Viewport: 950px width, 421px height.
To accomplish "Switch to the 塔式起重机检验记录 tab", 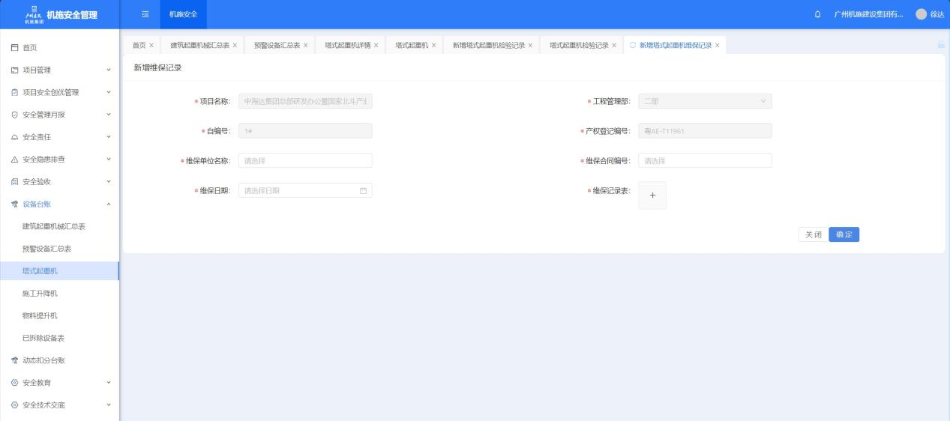I will click(x=578, y=46).
